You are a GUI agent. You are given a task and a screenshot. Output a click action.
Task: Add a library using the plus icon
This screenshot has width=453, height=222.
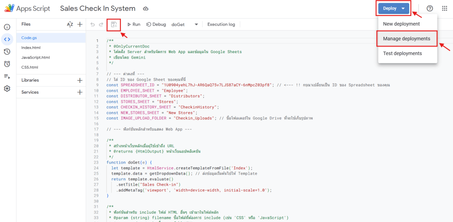click(x=80, y=80)
